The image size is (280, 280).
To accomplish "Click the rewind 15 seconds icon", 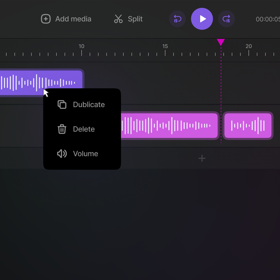I will click(x=177, y=19).
